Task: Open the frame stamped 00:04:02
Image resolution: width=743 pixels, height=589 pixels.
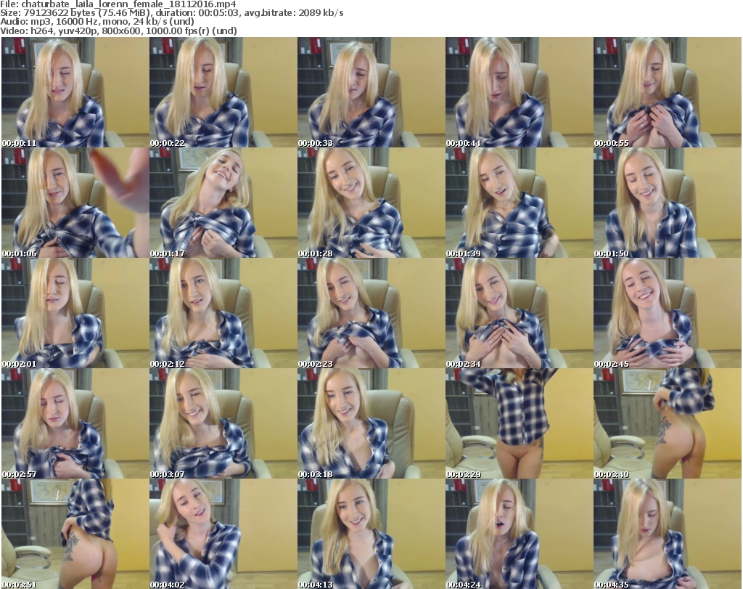Action: pyautogui.click(x=223, y=534)
